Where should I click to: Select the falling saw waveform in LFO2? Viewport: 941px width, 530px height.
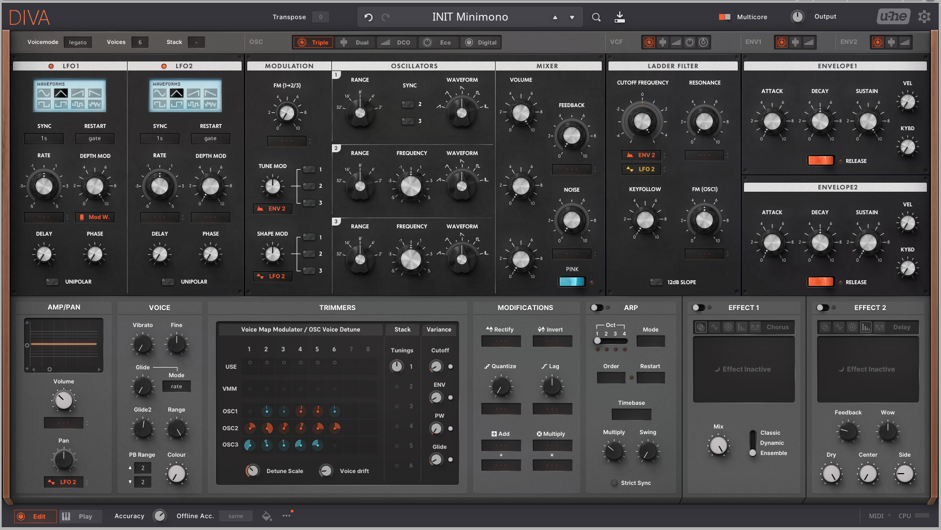coord(211,93)
